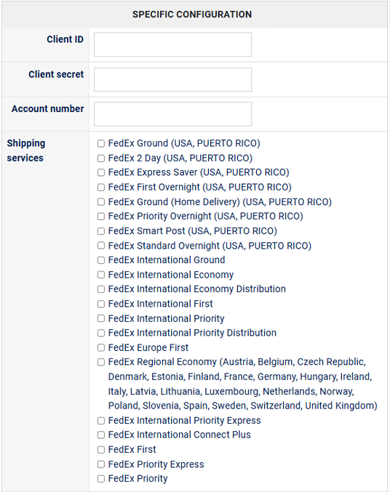Check FedEx International First option
Screen dimensions: 390x492
pyautogui.click(x=101, y=304)
